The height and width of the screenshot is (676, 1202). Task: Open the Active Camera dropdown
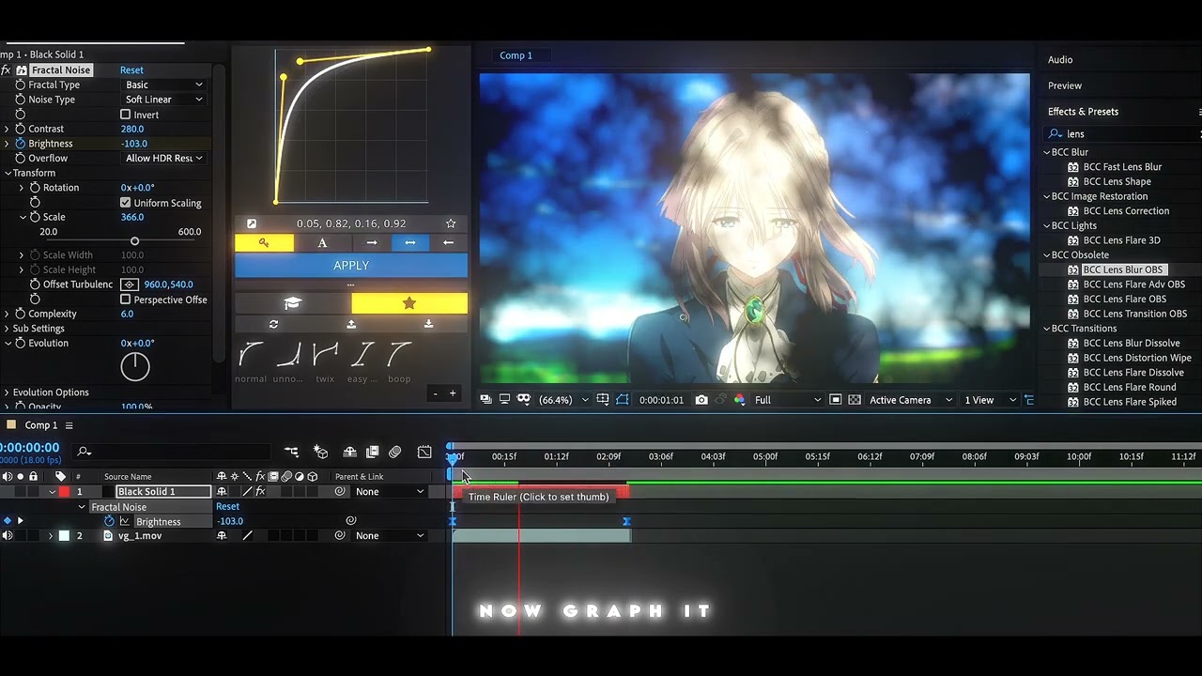[910, 400]
